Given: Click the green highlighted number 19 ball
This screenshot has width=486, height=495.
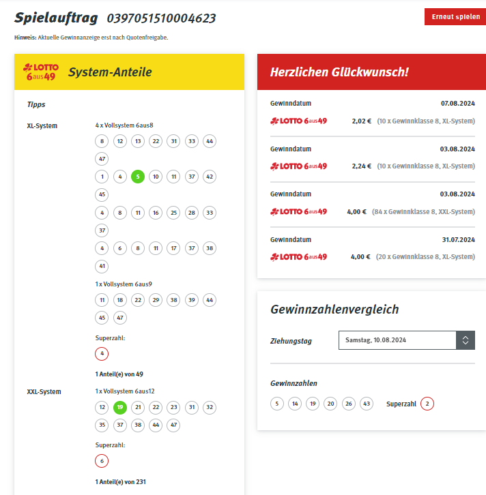Looking at the screenshot, I should pyautogui.click(x=120, y=407).
